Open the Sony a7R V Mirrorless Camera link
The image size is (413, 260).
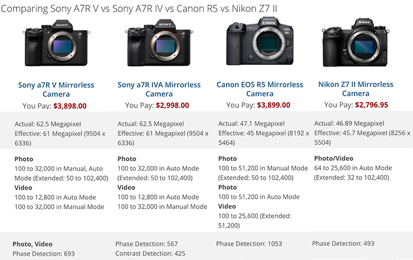pos(56,89)
